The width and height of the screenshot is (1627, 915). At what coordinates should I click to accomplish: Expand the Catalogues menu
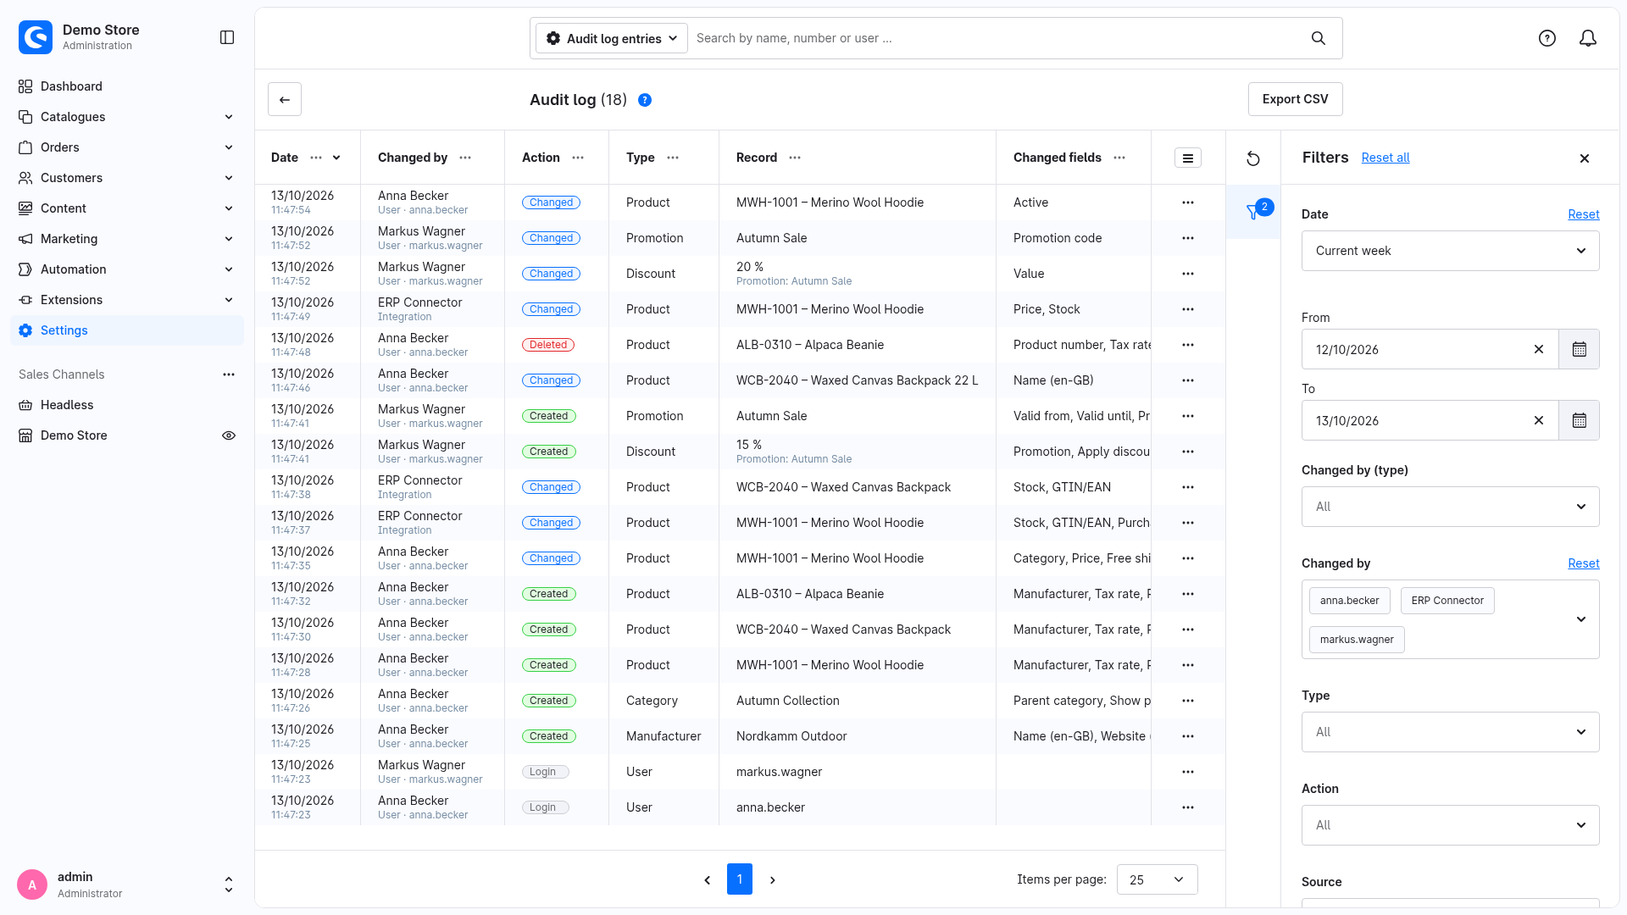pos(127,117)
